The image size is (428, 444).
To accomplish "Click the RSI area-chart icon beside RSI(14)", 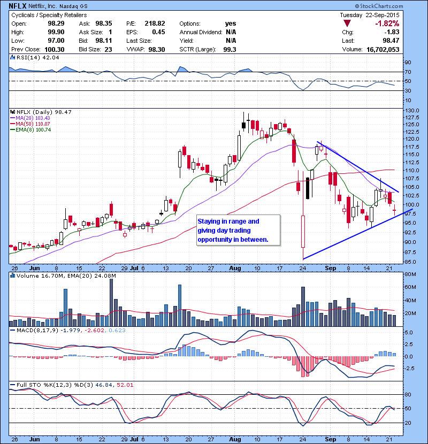I will tap(12, 57).
